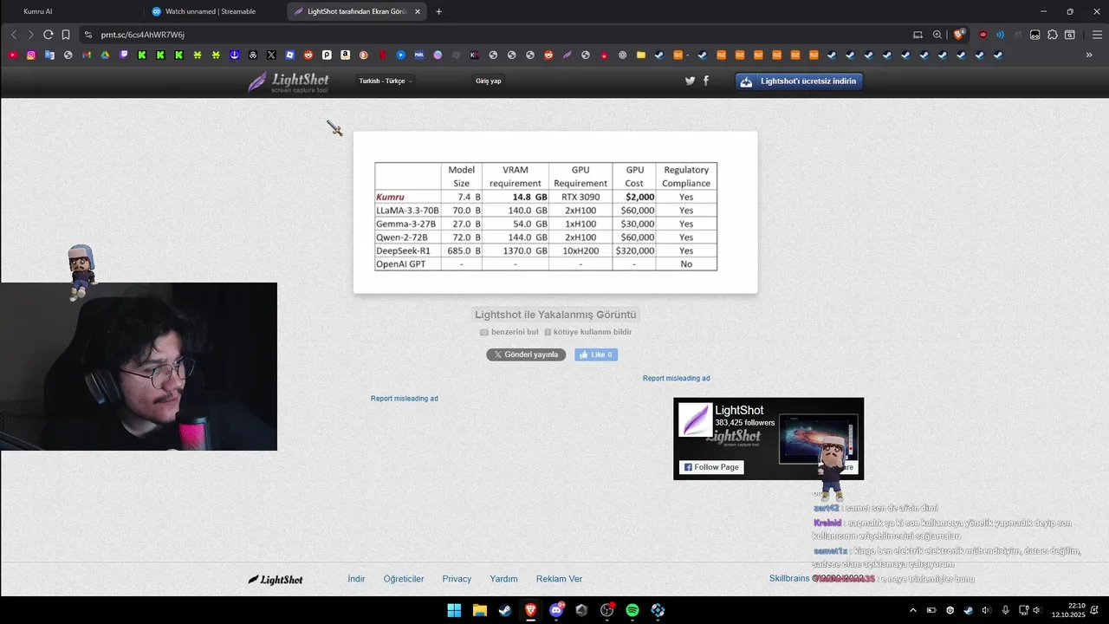The width and height of the screenshot is (1109, 624).
Task: Click the DeepSeek-R1 row label in table
Action: point(403,250)
